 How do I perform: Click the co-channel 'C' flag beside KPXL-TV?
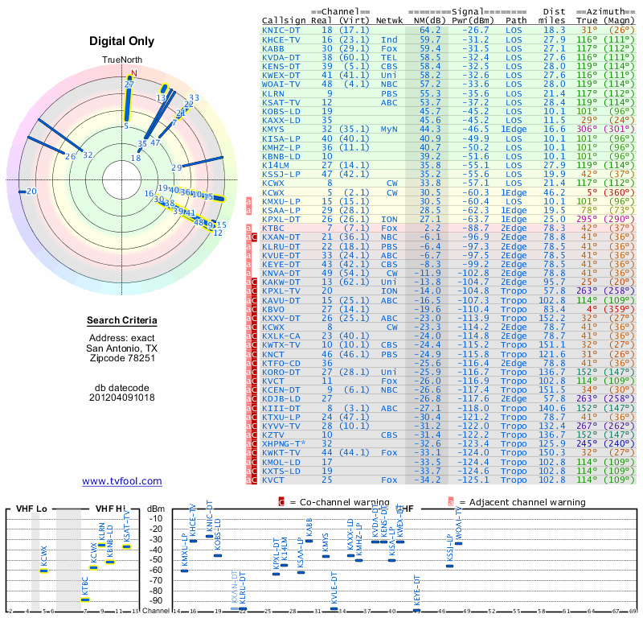(x=254, y=290)
